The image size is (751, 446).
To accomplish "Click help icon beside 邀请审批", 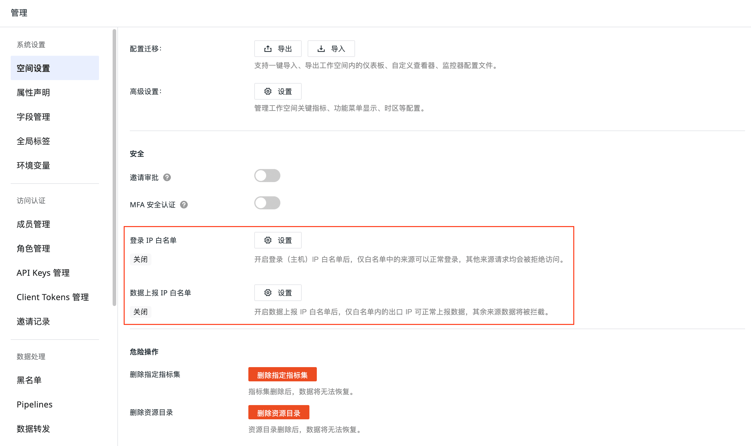I will (167, 178).
